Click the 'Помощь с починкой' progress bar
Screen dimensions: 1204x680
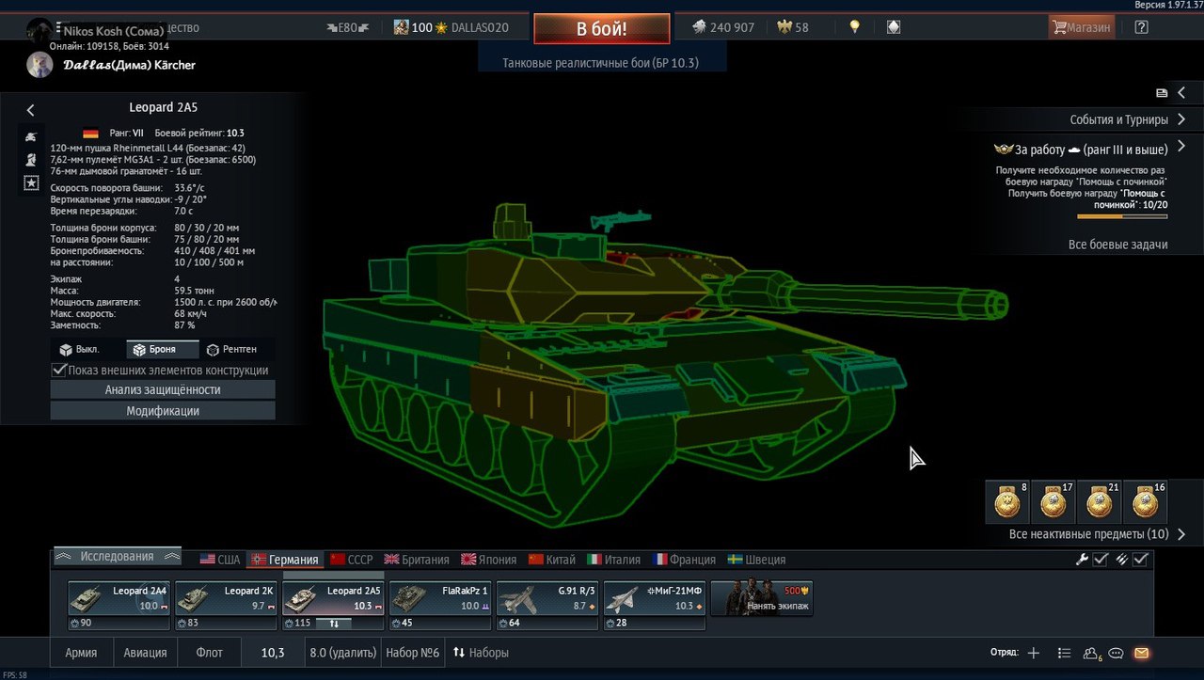pos(1122,216)
